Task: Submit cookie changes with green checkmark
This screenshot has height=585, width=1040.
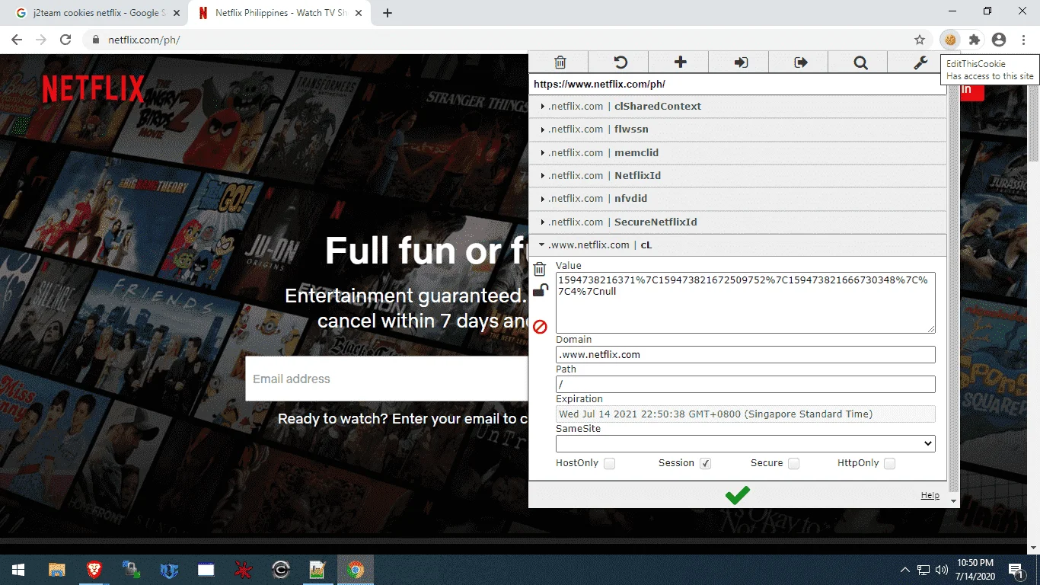Action: (x=737, y=495)
